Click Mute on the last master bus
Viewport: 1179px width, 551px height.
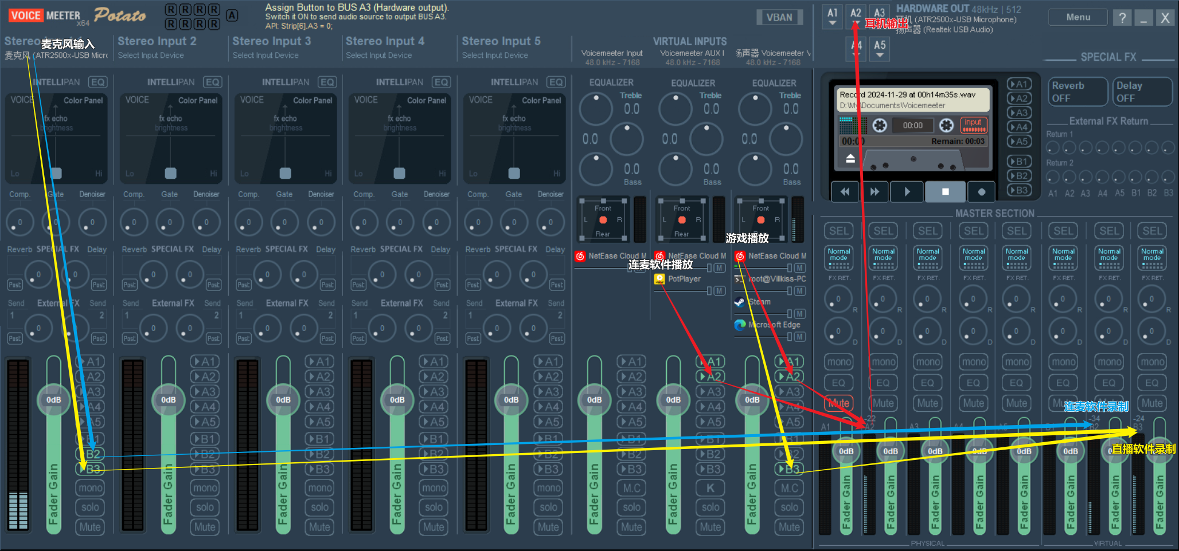1152,403
